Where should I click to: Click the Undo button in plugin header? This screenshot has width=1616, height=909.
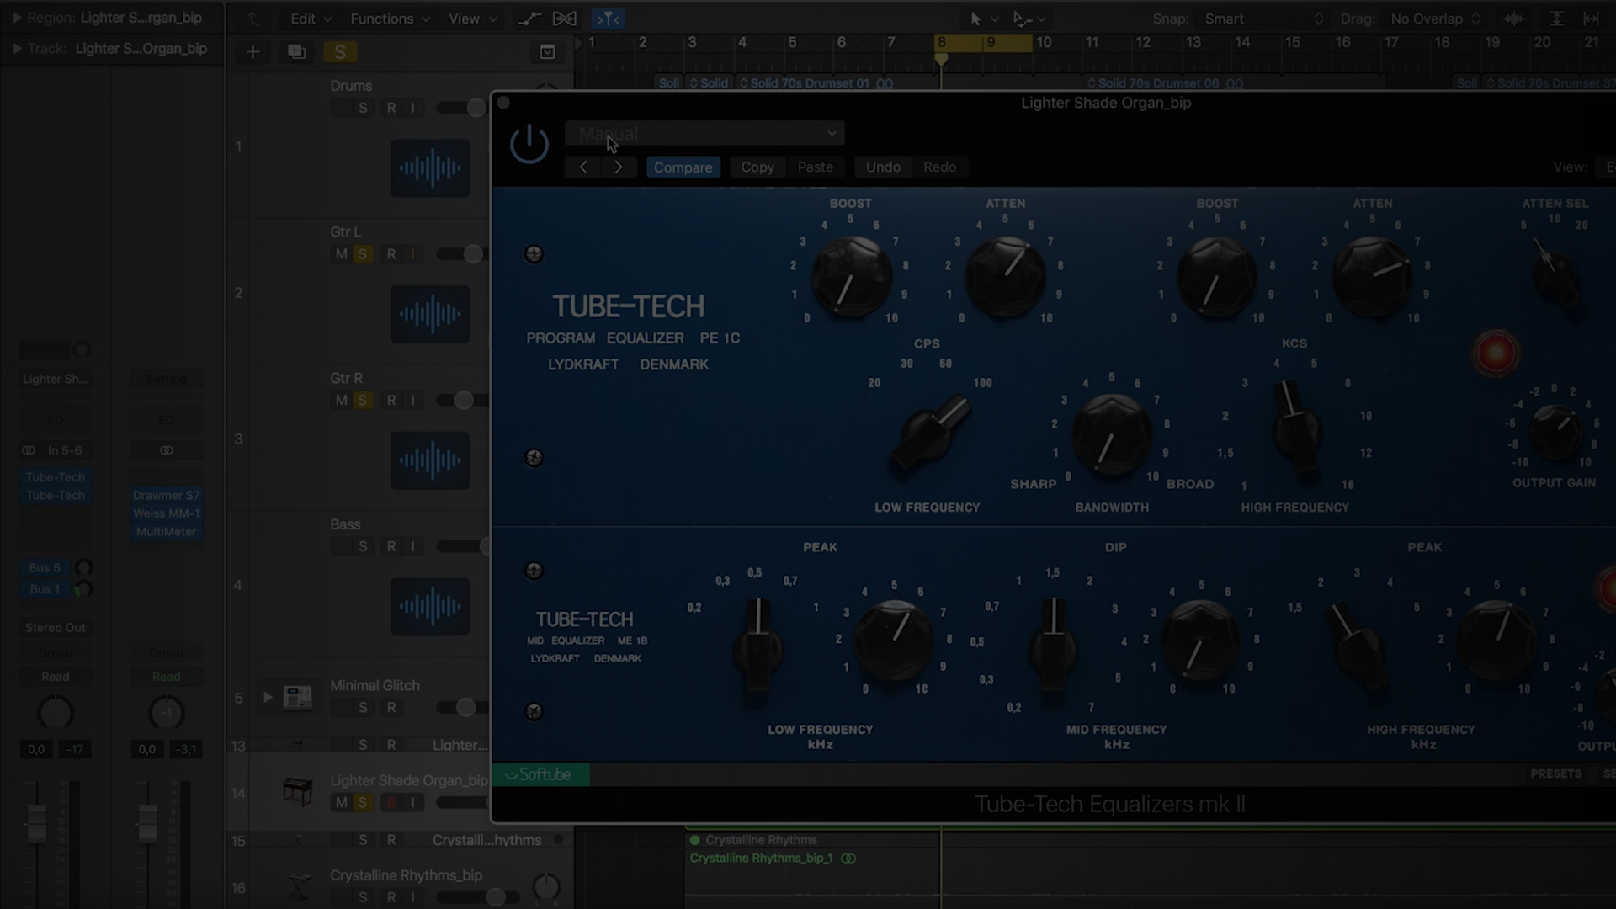(x=883, y=167)
